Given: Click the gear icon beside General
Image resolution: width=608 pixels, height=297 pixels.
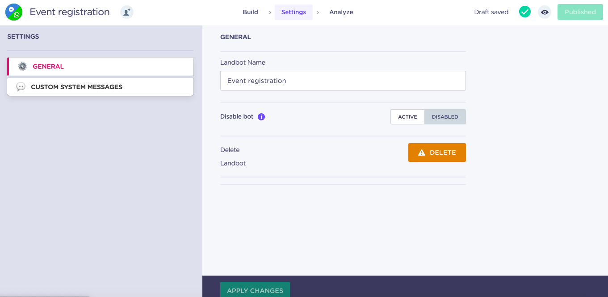Looking at the screenshot, I should coord(22,66).
